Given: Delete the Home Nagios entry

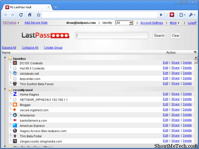Looking at the screenshot, I should point(187,94).
